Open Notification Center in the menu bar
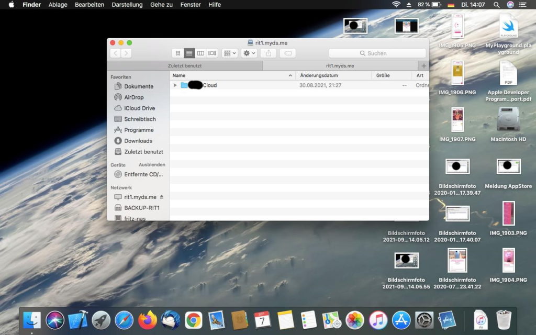This screenshot has width=536, height=335. 522,4
